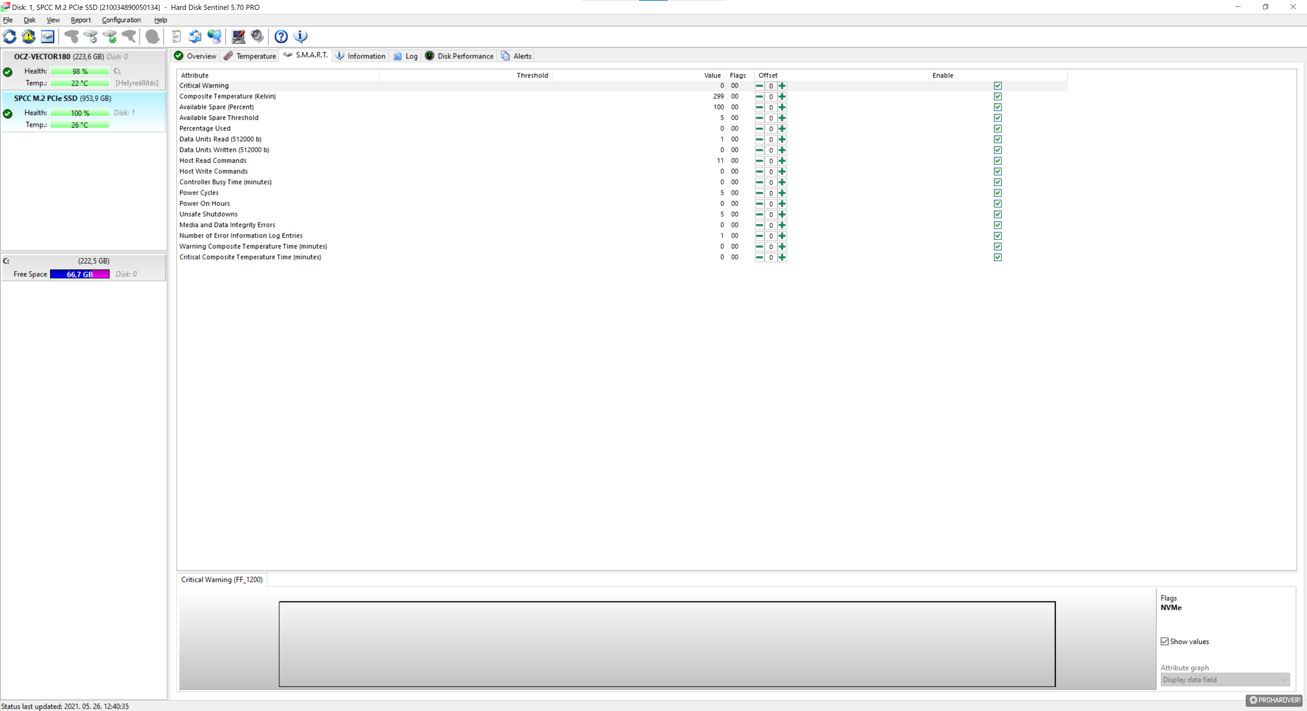The width and height of the screenshot is (1307, 711).
Task: Open the Configuration menu
Action: tap(121, 20)
